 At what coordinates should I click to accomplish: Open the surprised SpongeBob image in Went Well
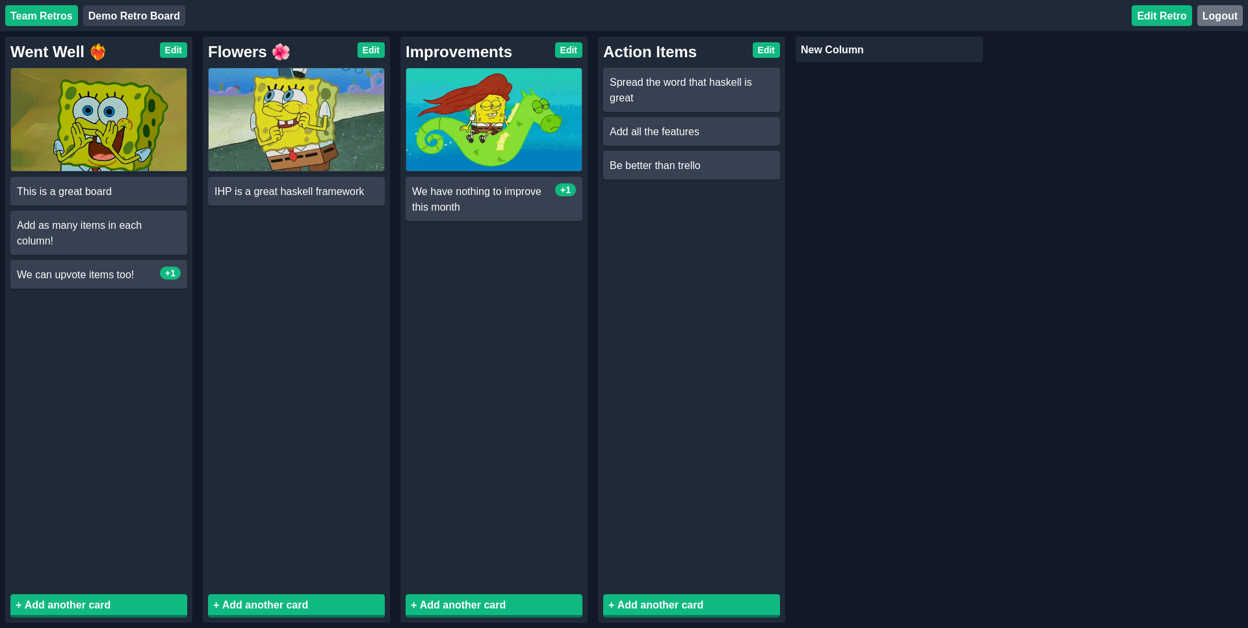(x=99, y=120)
